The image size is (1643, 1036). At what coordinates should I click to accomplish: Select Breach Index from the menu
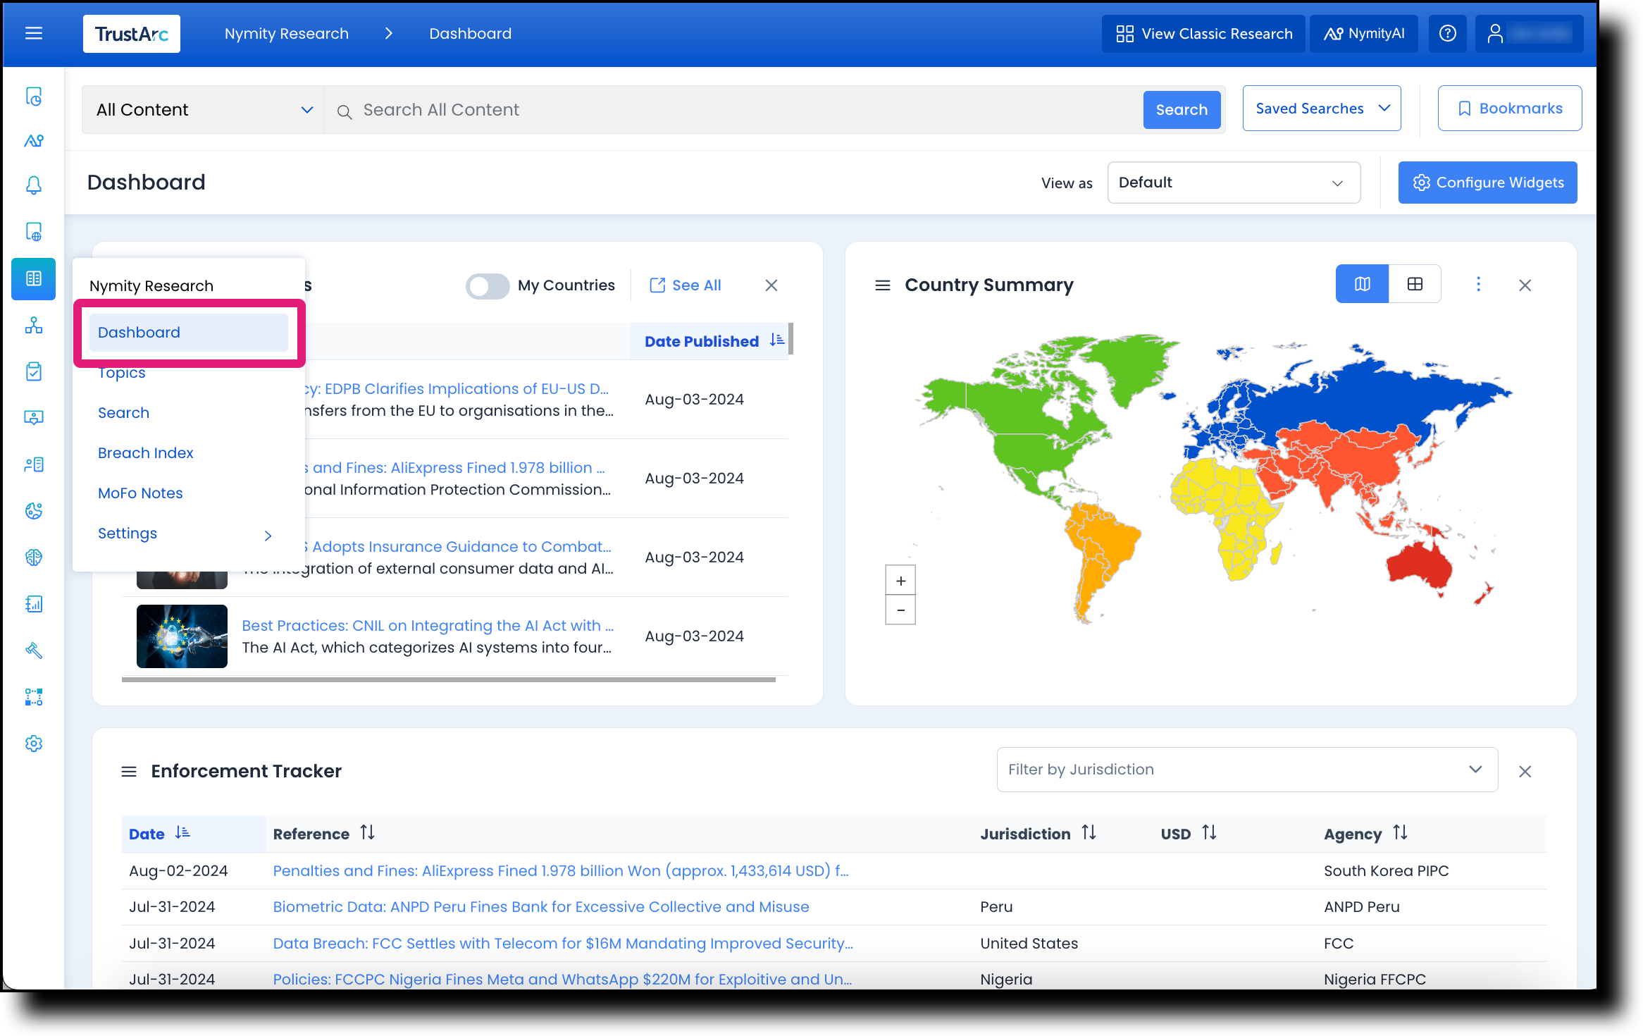[x=145, y=452]
